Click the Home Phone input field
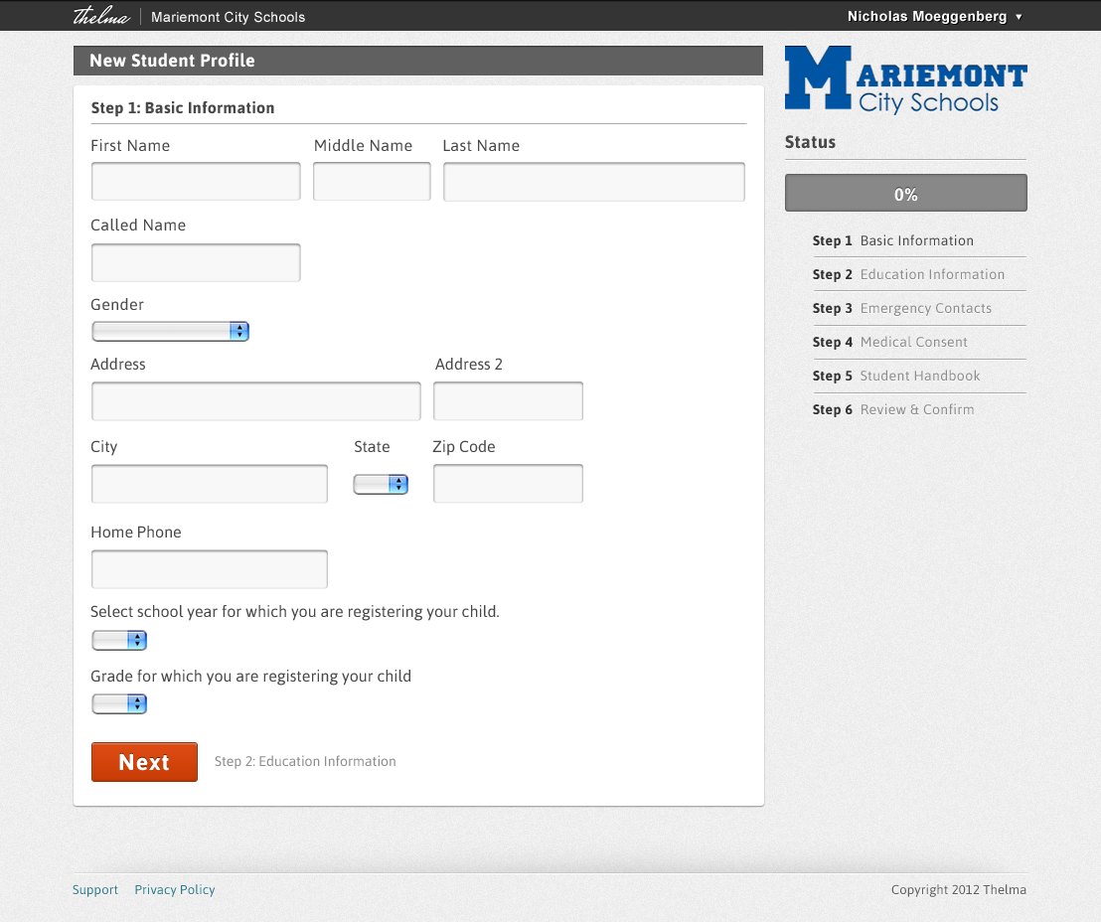Viewport: 1101px width, 922px height. click(209, 569)
